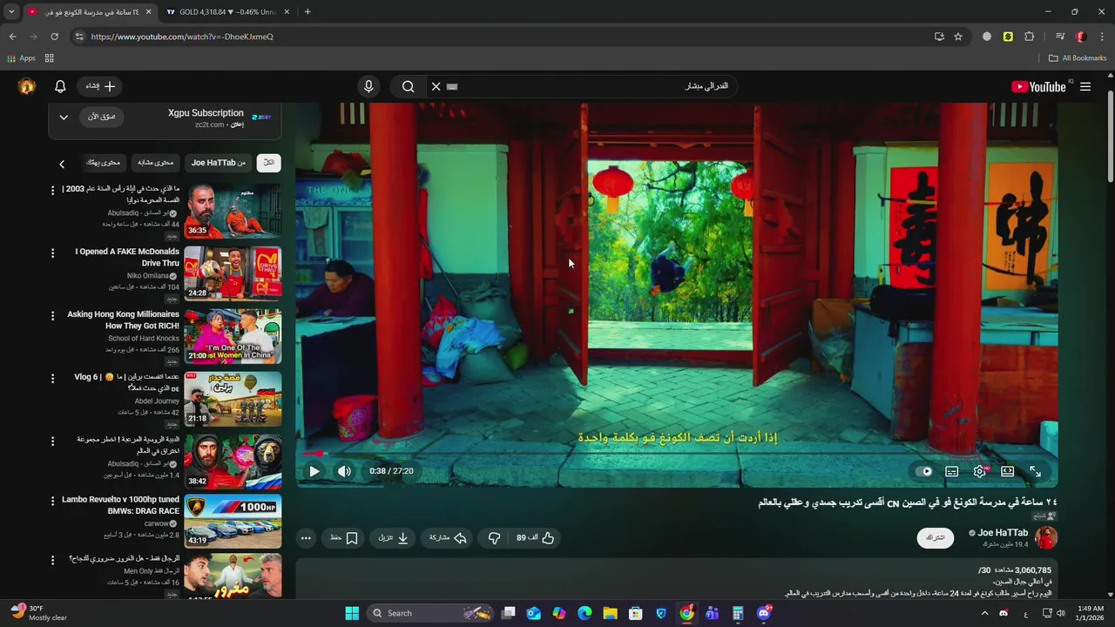Open the tab search dropdown arrow
The image size is (1115, 627).
click(x=11, y=12)
